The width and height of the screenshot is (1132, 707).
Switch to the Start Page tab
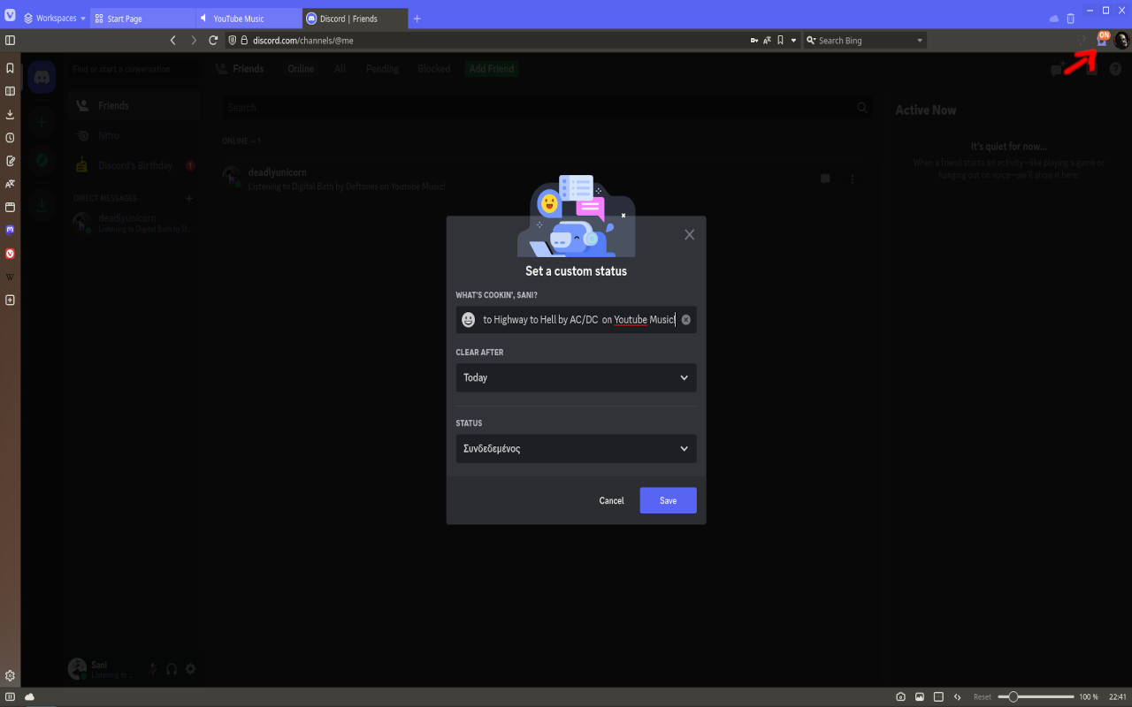pyautogui.click(x=142, y=19)
